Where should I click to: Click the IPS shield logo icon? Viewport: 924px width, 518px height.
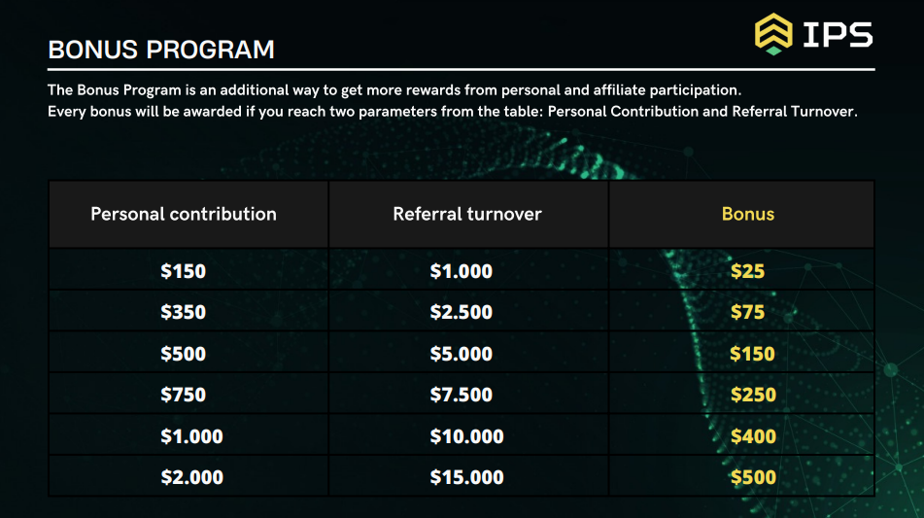[773, 34]
